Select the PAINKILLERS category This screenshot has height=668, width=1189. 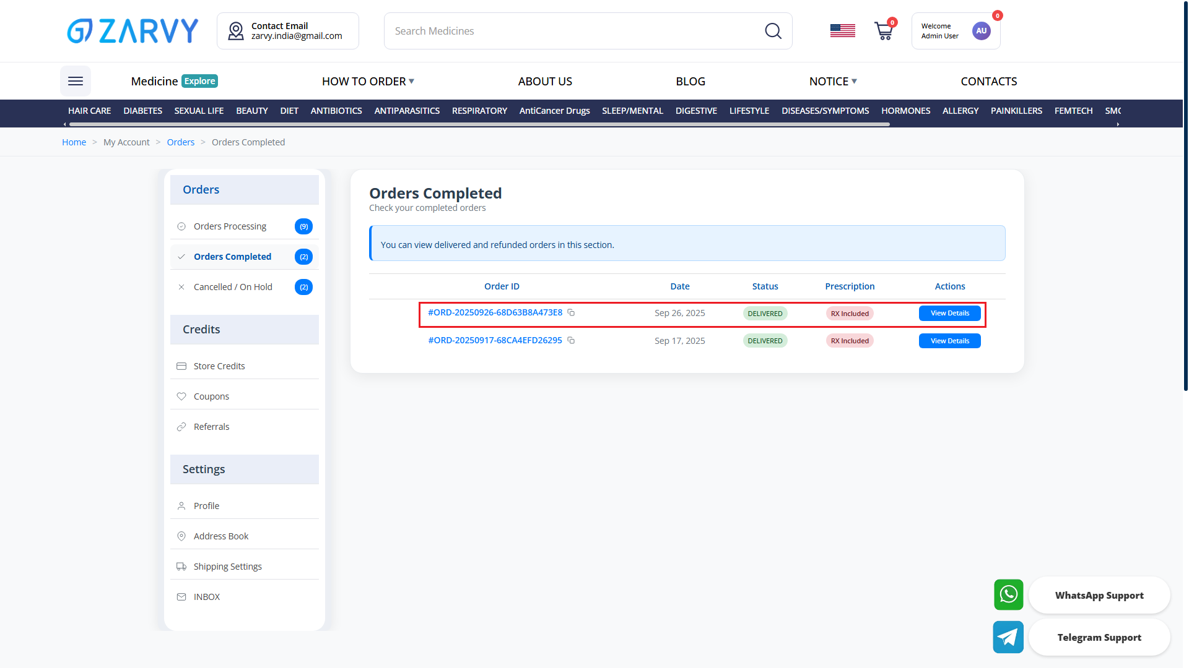[1016, 111]
